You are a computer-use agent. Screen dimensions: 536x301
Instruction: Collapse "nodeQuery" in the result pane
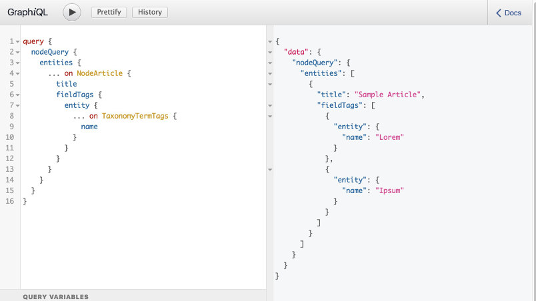coord(270,63)
